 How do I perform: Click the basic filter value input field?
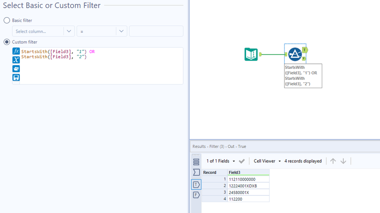click(x=156, y=31)
